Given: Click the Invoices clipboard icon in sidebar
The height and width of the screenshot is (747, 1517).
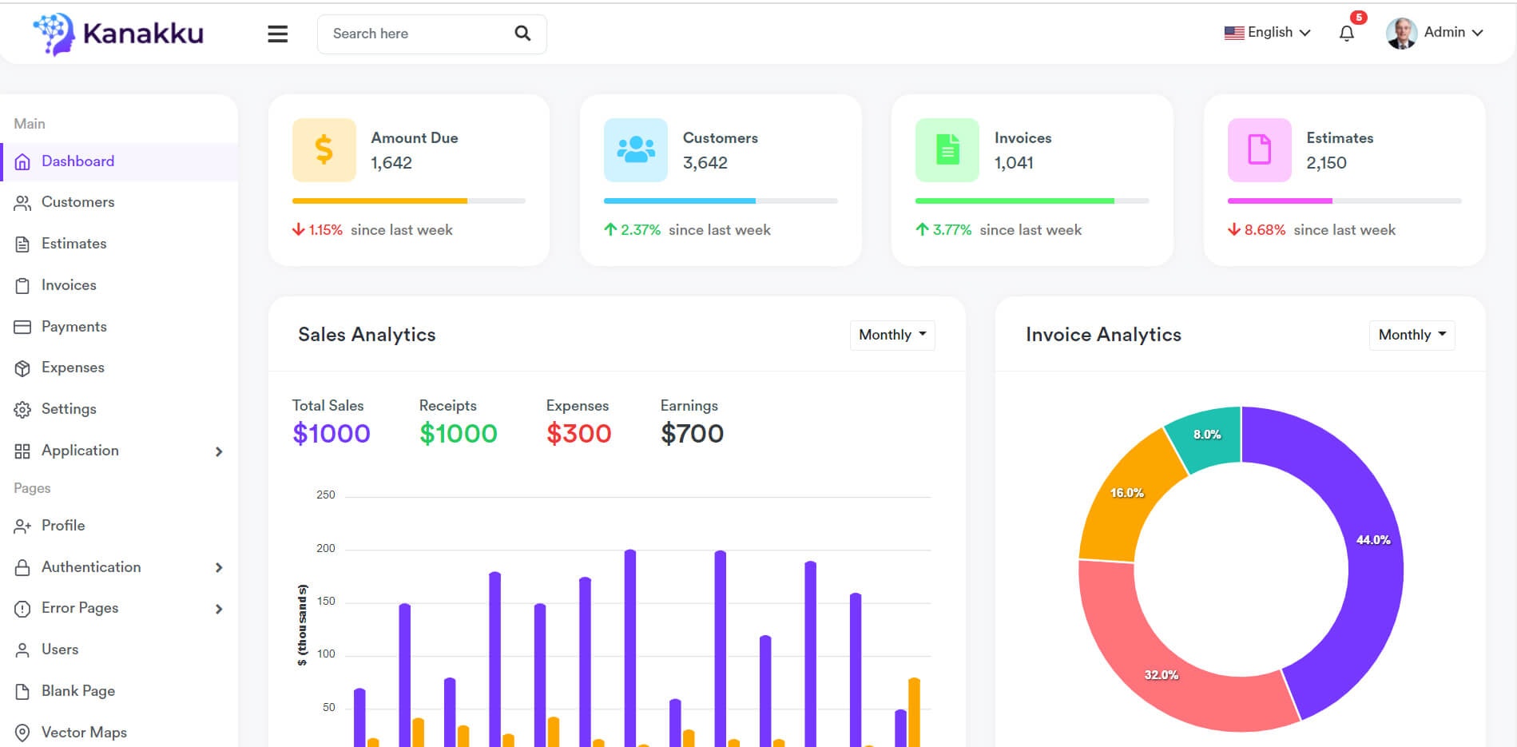Looking at the screenshot, I should pyautogui.click(x=22, y=286).
